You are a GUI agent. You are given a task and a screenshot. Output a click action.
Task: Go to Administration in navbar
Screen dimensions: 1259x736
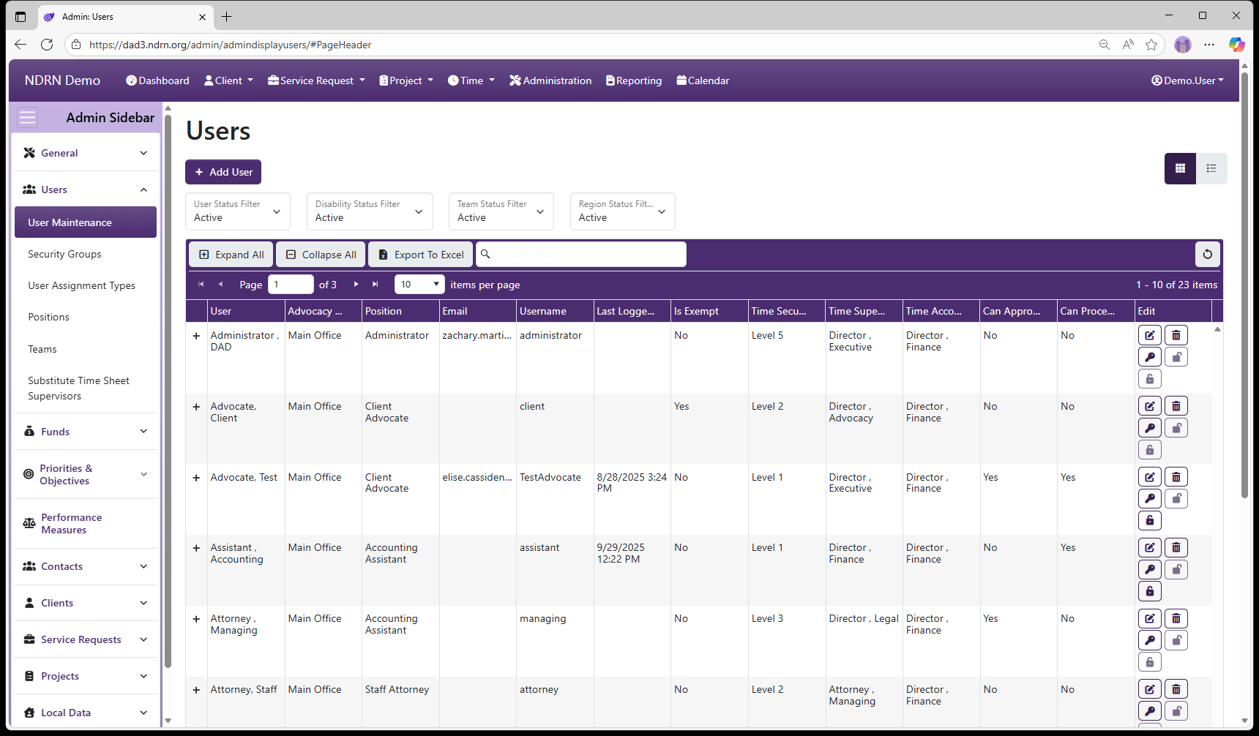550,80
